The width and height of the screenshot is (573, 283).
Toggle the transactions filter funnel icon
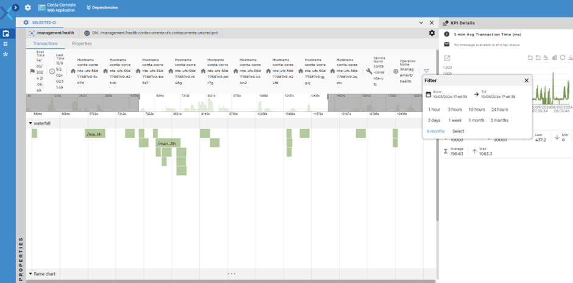point(427,71)
